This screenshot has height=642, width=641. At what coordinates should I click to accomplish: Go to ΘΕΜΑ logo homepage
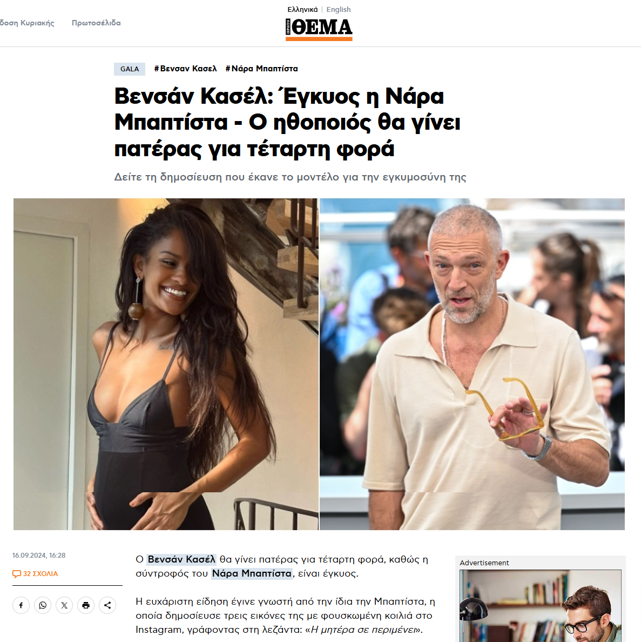click(x=319, y=29)
